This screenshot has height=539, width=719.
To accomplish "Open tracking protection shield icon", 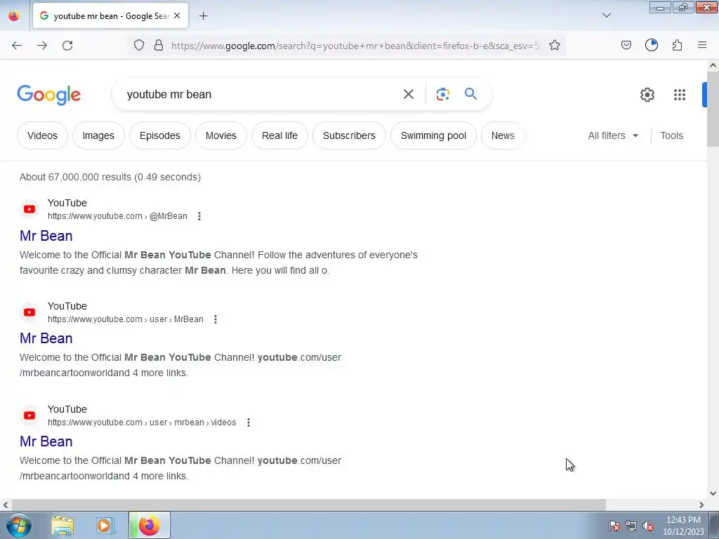I will (139, 45).
